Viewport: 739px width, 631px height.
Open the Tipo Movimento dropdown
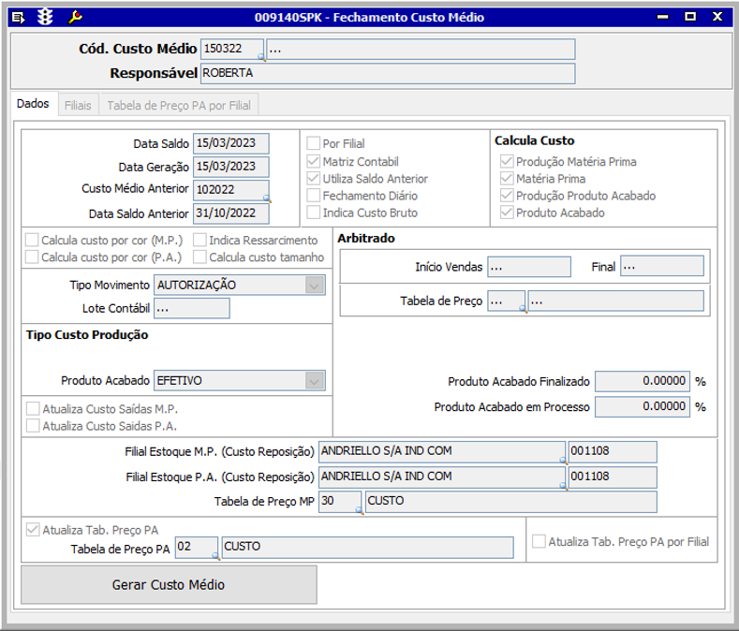click(315, 286)
